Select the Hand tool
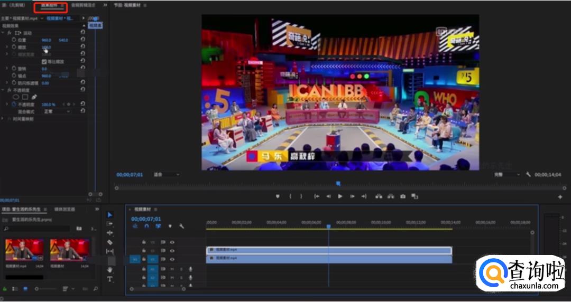The width and height of the screenshot is (571, 302). [110, 270]
